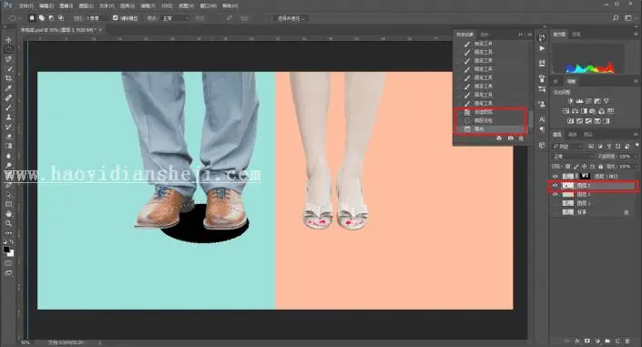Switch to the Histogram tab
Image resolution: width=642 pixels, height=347 pixels.
point(559,35)
